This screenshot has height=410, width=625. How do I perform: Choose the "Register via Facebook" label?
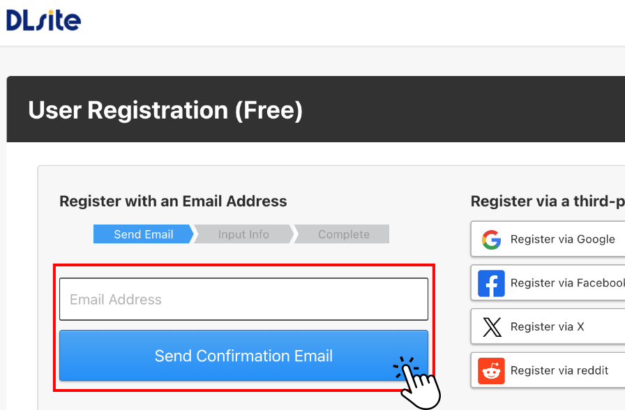[x=566, y=283]
